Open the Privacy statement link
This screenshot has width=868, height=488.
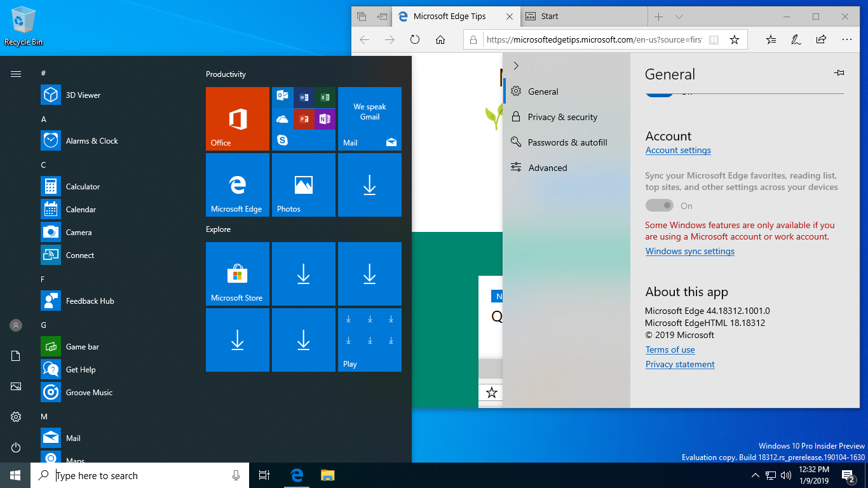coord(680,365)
